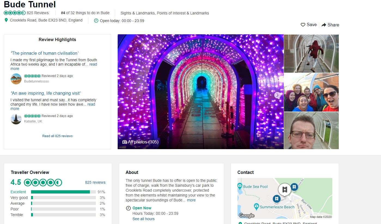Filter reviews by Excellent rating
Image resolution: width=381 pixels, height=224 pixels.
[x=18, y=192]
